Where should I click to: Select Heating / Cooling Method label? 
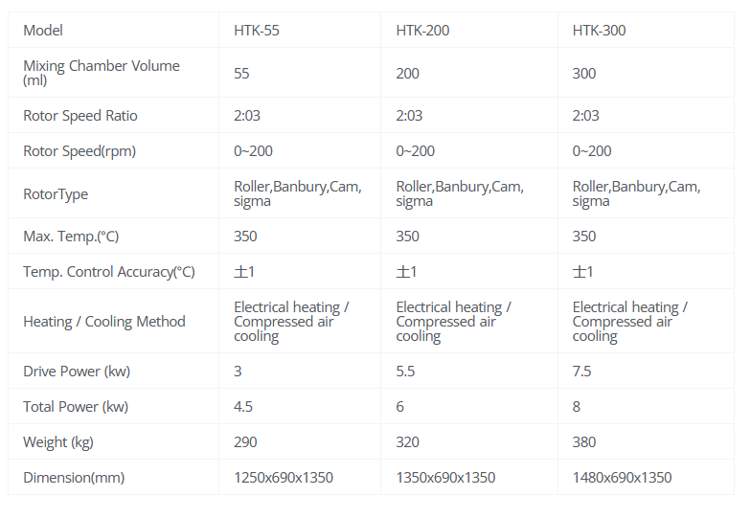(x=104, y=321)
